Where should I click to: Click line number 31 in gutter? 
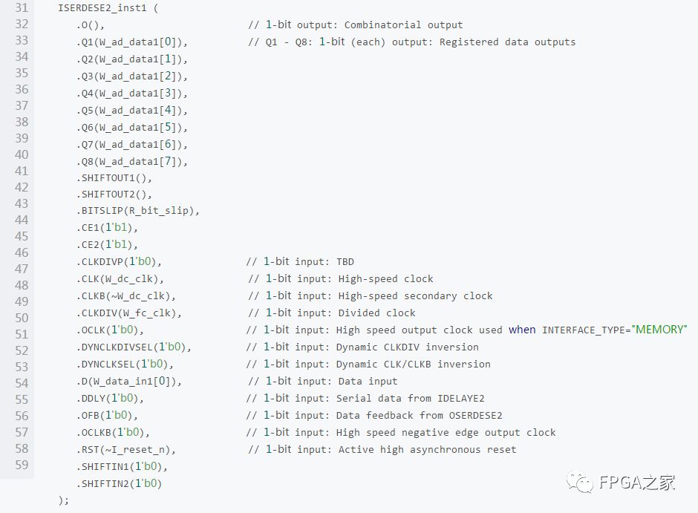22,7
